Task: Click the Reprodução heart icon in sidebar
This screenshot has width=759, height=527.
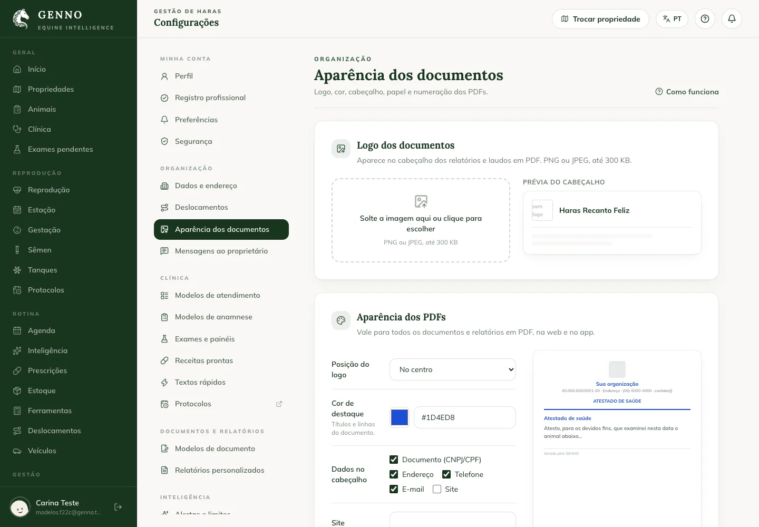Action: (17, 190)
